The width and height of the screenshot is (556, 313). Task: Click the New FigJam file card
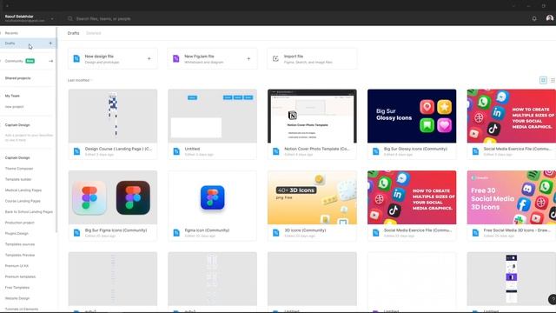212,58
